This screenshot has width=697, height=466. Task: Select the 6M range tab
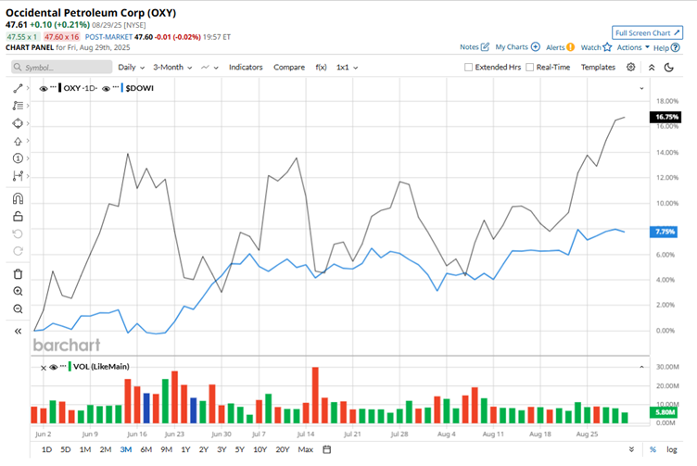click(x=146, y=449)
